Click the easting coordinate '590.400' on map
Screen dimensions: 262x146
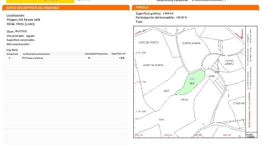coord(227,135)
